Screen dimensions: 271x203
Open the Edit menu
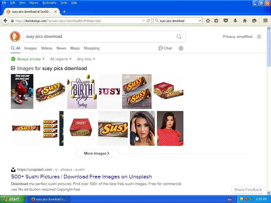(x=13, y=3)
